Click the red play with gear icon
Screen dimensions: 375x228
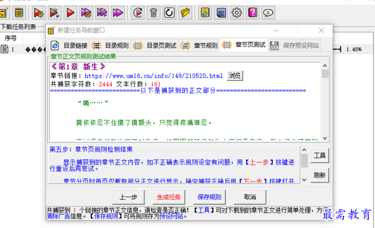pyautogui.click(x=38, y=13)
